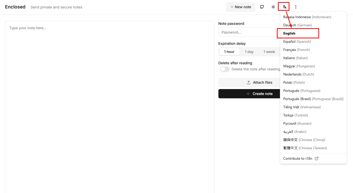Click the "Delete after reading" heading
This screenshot has height=193, width=353.
coord(235,63)
